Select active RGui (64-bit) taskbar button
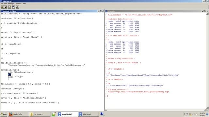This screenshot has height=117, width=209. (68, 114)
